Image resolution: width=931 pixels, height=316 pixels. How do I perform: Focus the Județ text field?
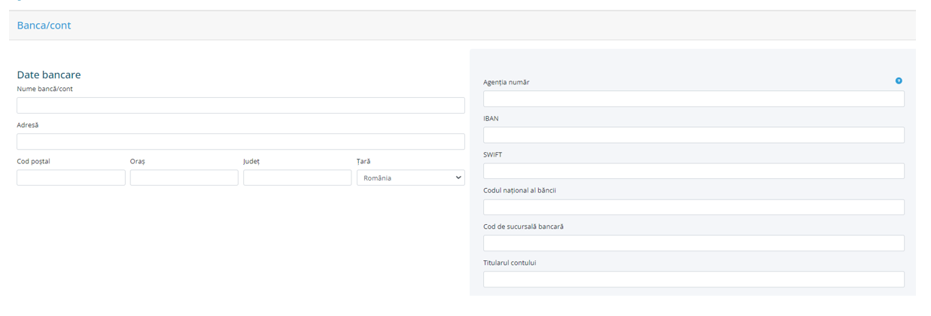pos(297,178)
